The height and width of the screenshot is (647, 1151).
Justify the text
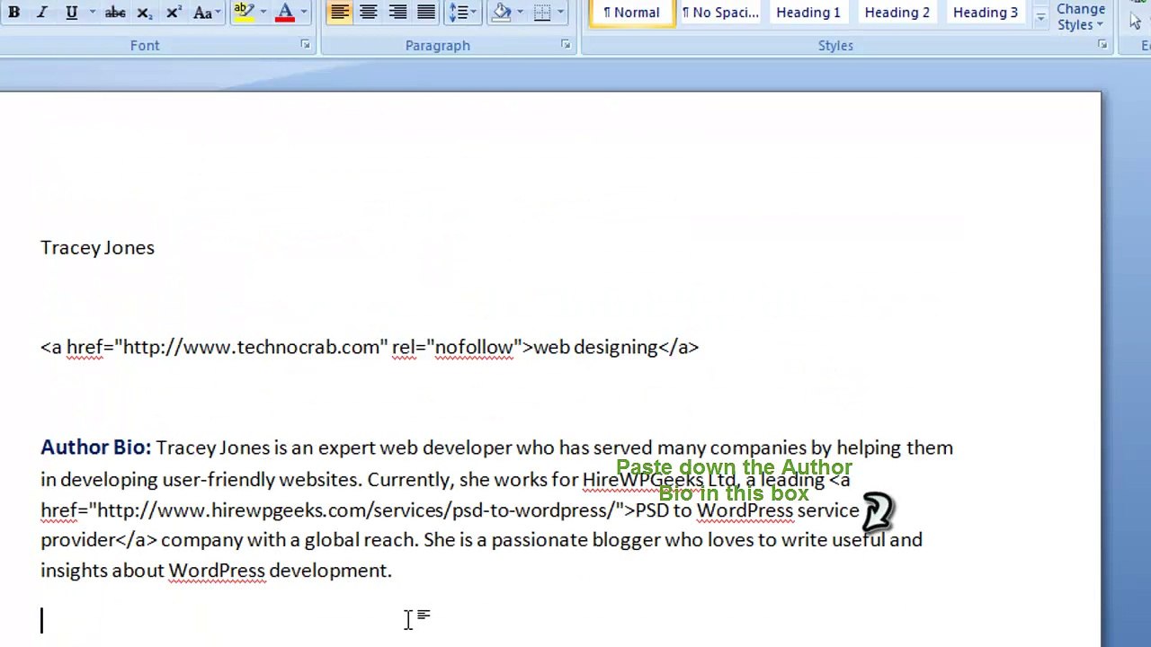click(x=426, y=13)
